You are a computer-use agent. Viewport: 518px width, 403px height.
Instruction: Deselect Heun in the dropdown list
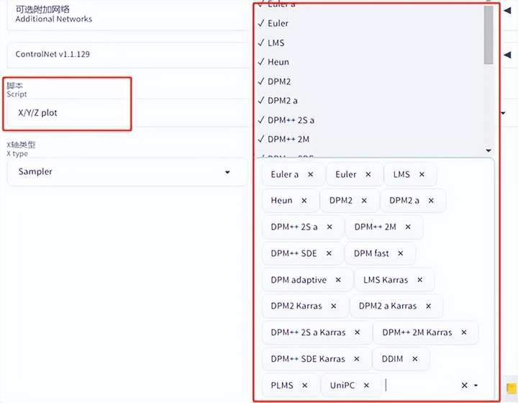(x=369, y=62)
